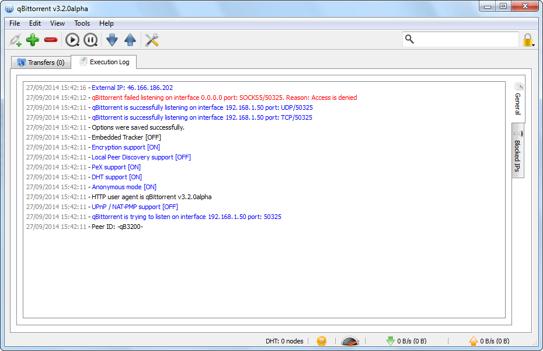Resume torrents with play button
Image resolution: width=543 pixels, height=351 pixels.
(72, 40)
